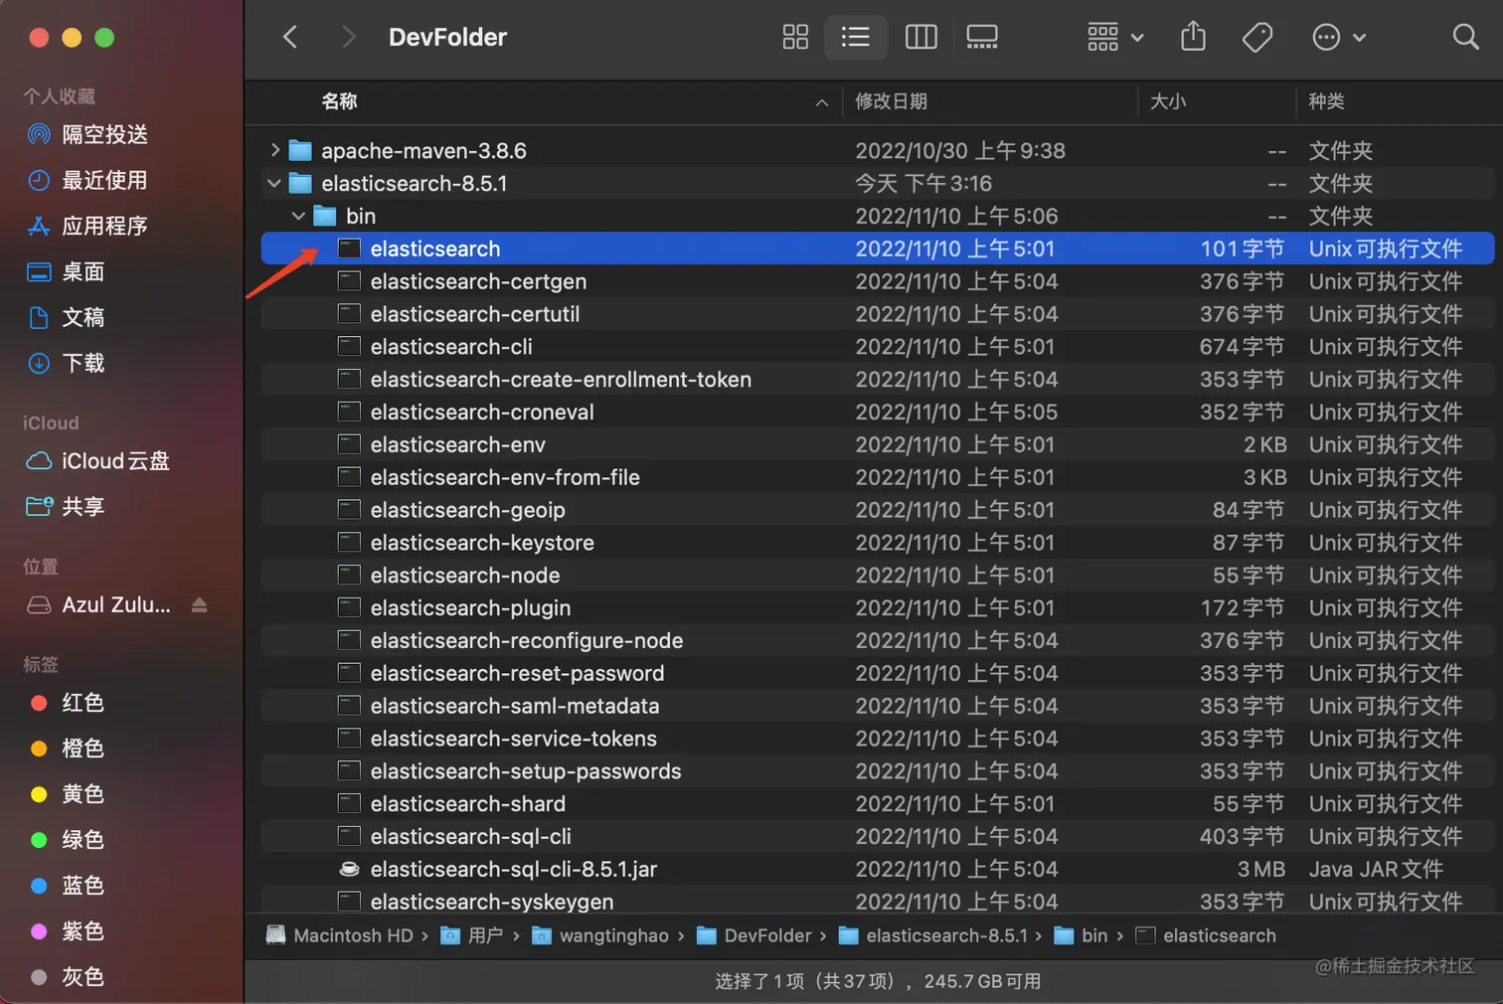
Task: Select the elasticsearch-create-enrollment-token file
Action: (878, 379)
